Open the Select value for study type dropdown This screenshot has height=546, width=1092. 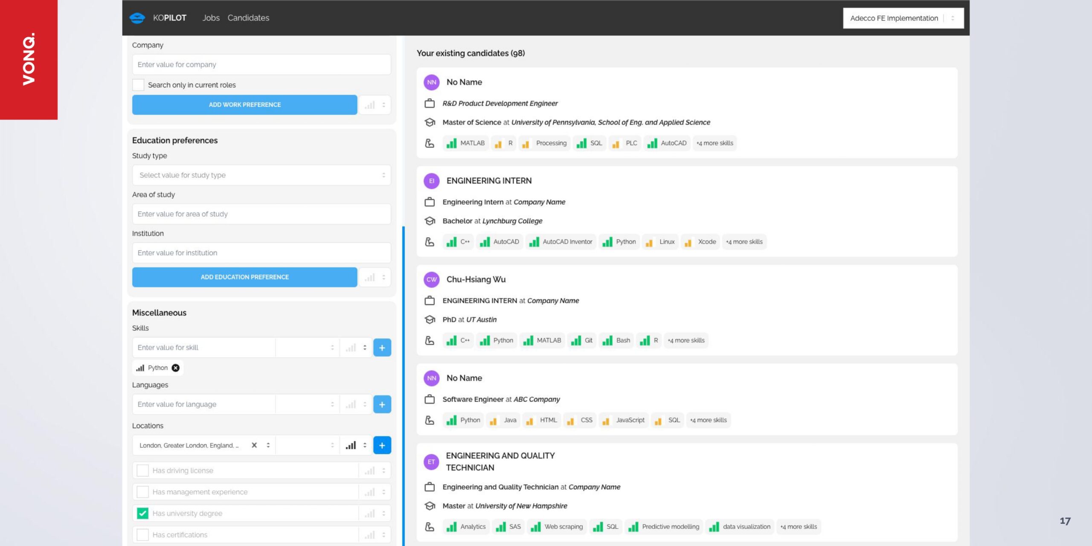(261, 175)
